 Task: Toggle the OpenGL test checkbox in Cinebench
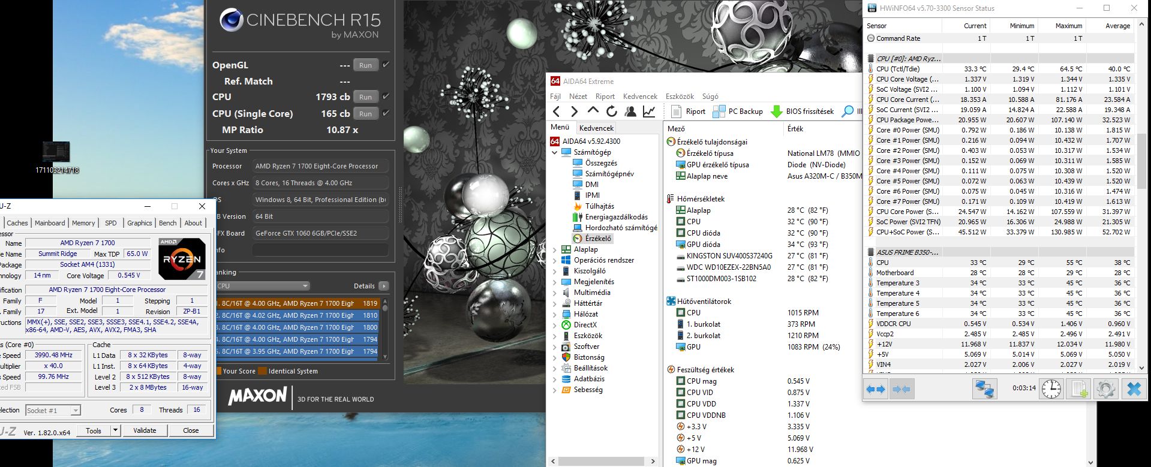coord(386,65)
